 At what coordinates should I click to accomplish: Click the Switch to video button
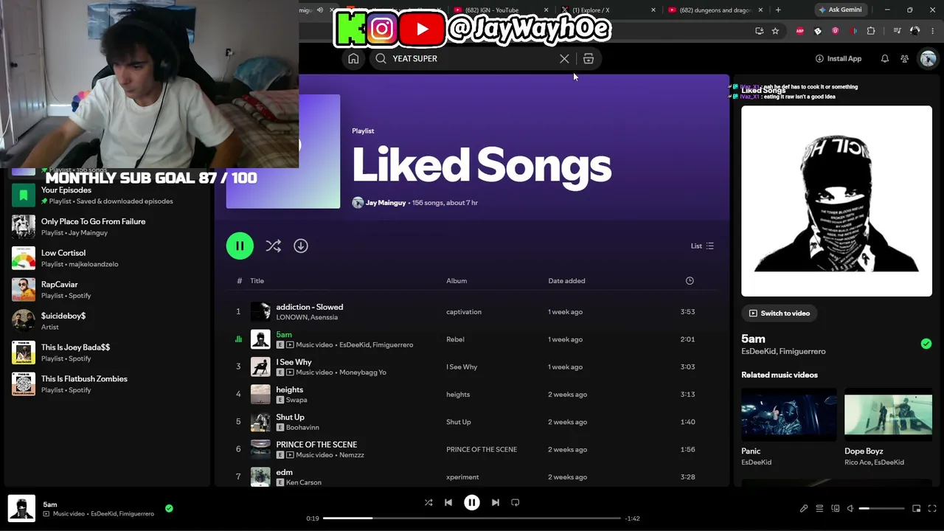click(x=780, y=313)
